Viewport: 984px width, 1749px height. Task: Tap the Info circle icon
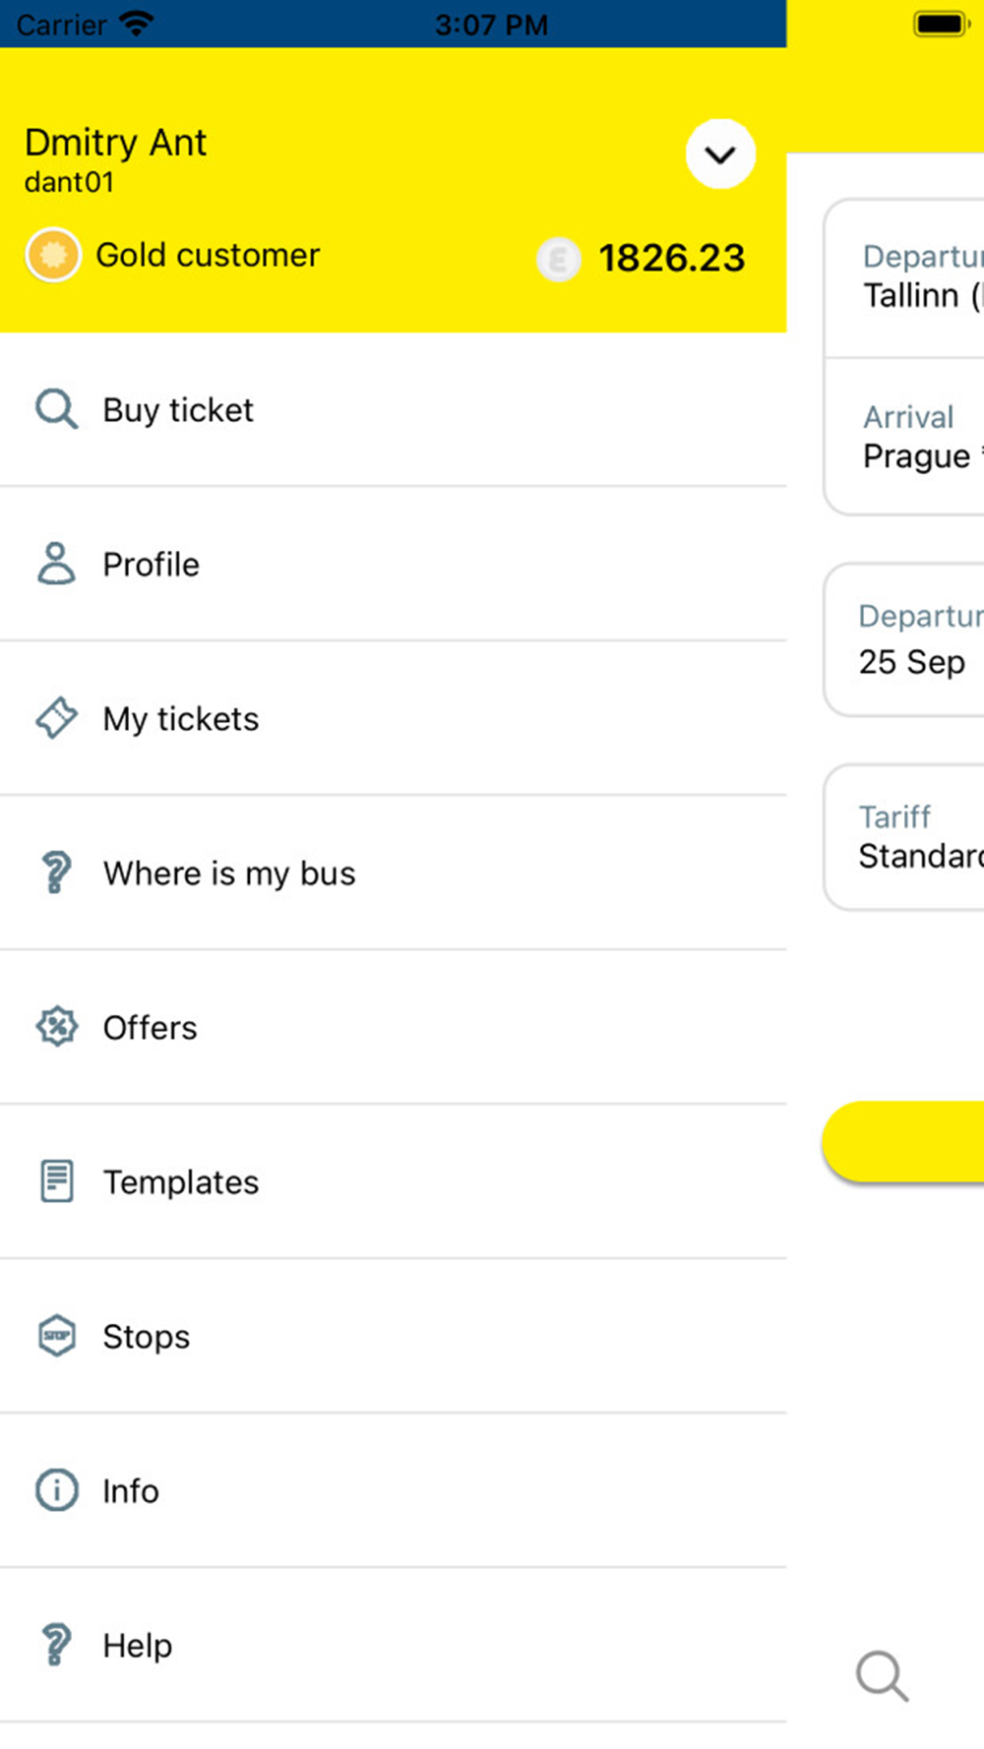[56, 1490]
